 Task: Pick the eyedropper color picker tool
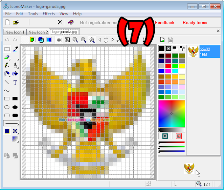[x=15, y=49]
